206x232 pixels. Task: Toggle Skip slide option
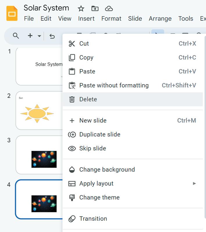pos(92,148)
